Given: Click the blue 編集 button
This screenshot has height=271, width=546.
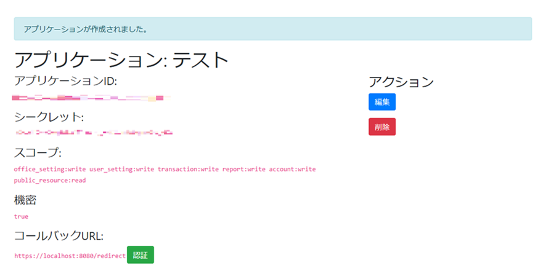Looking at the screenshot, I should coord(381,102).
